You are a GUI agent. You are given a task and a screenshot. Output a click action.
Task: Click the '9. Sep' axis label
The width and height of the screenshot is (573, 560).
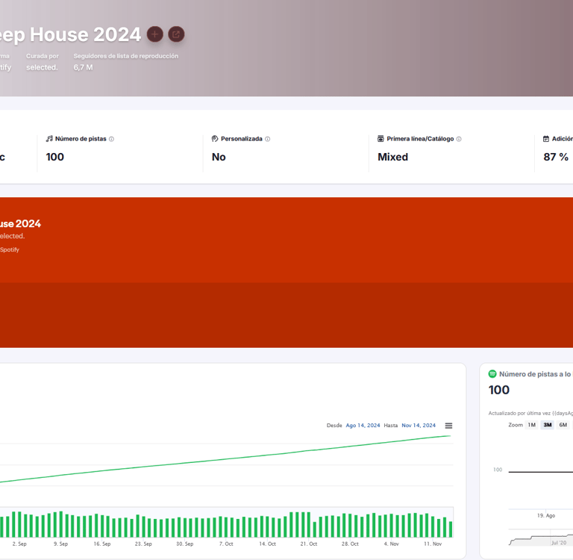60,544
